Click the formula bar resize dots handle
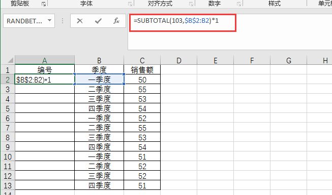 point(63,21)
